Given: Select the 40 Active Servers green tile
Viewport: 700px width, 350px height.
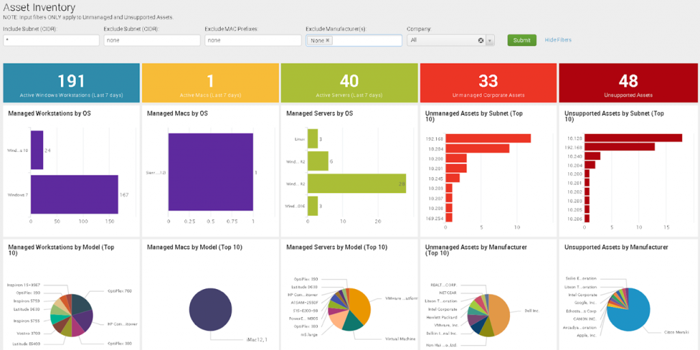Looking at the screenshot, I should tap(349, 83).
